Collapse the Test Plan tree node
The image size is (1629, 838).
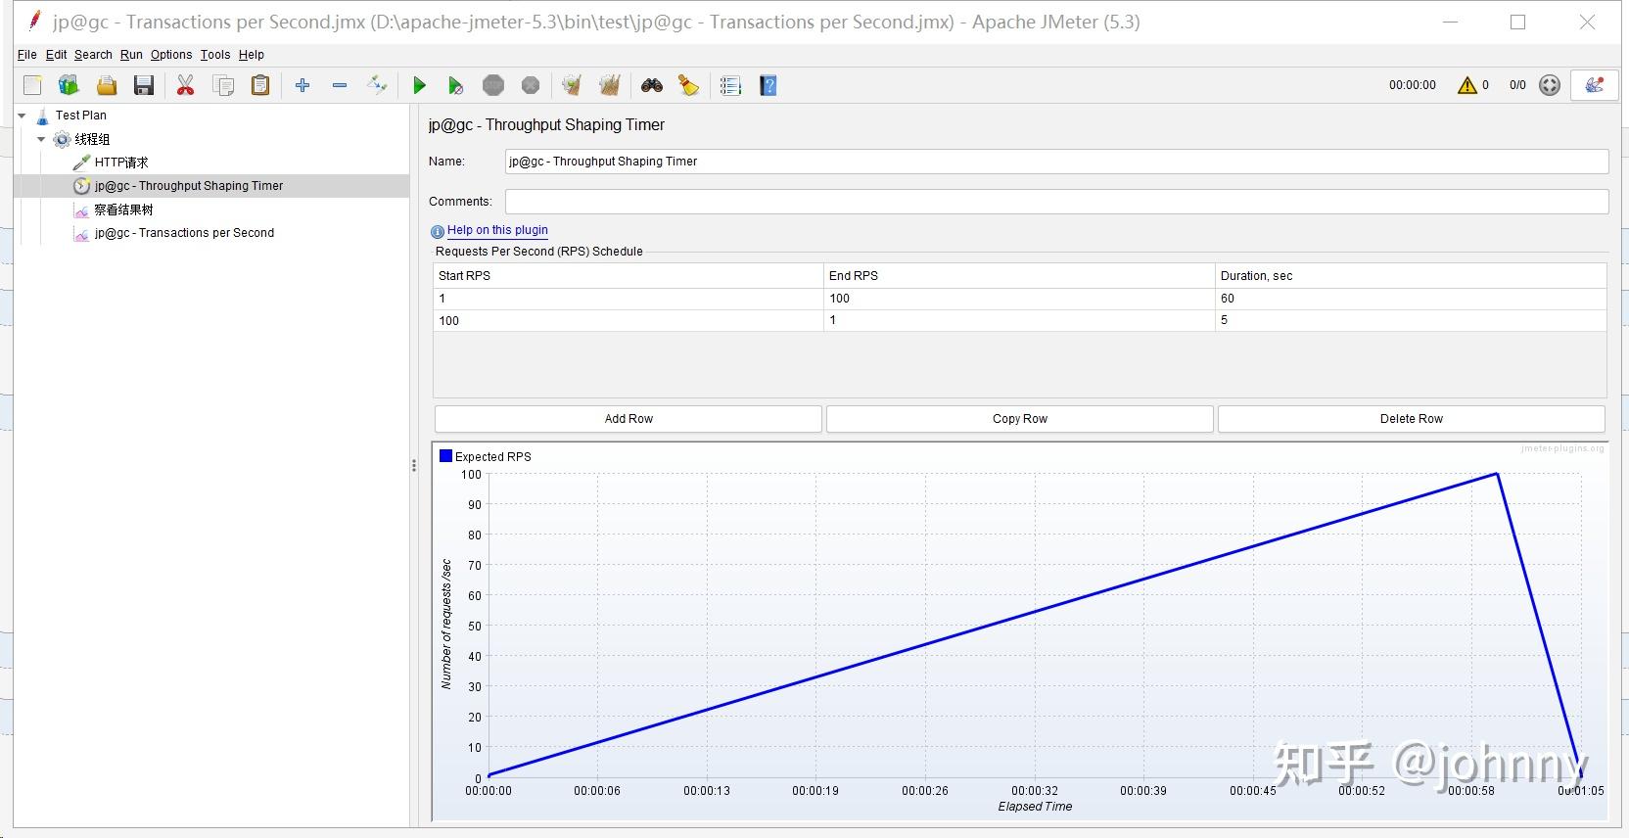[x=22, y=116]
